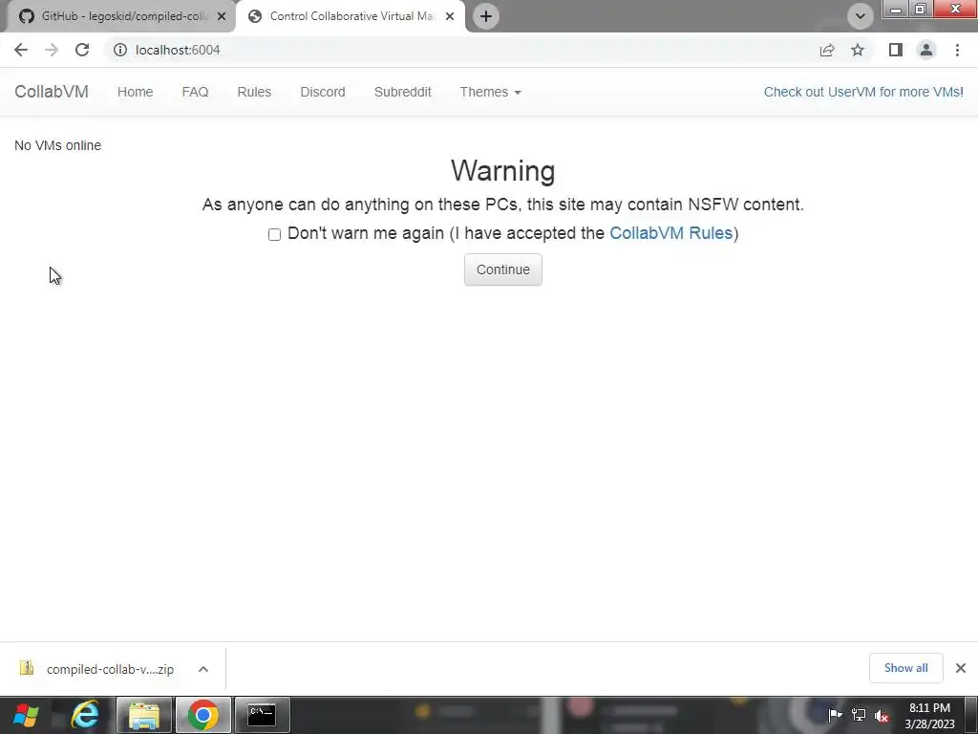The width and height of the screenshot is (978, 734).
Task: Go back using browser back arrow
Action: [21, 50]
